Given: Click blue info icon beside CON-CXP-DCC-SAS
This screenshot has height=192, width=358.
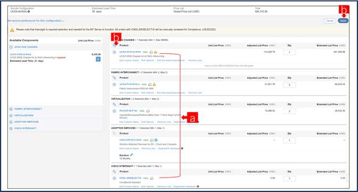Looking at the screenshot, I should pyautogui.click(x=156, y=140).
